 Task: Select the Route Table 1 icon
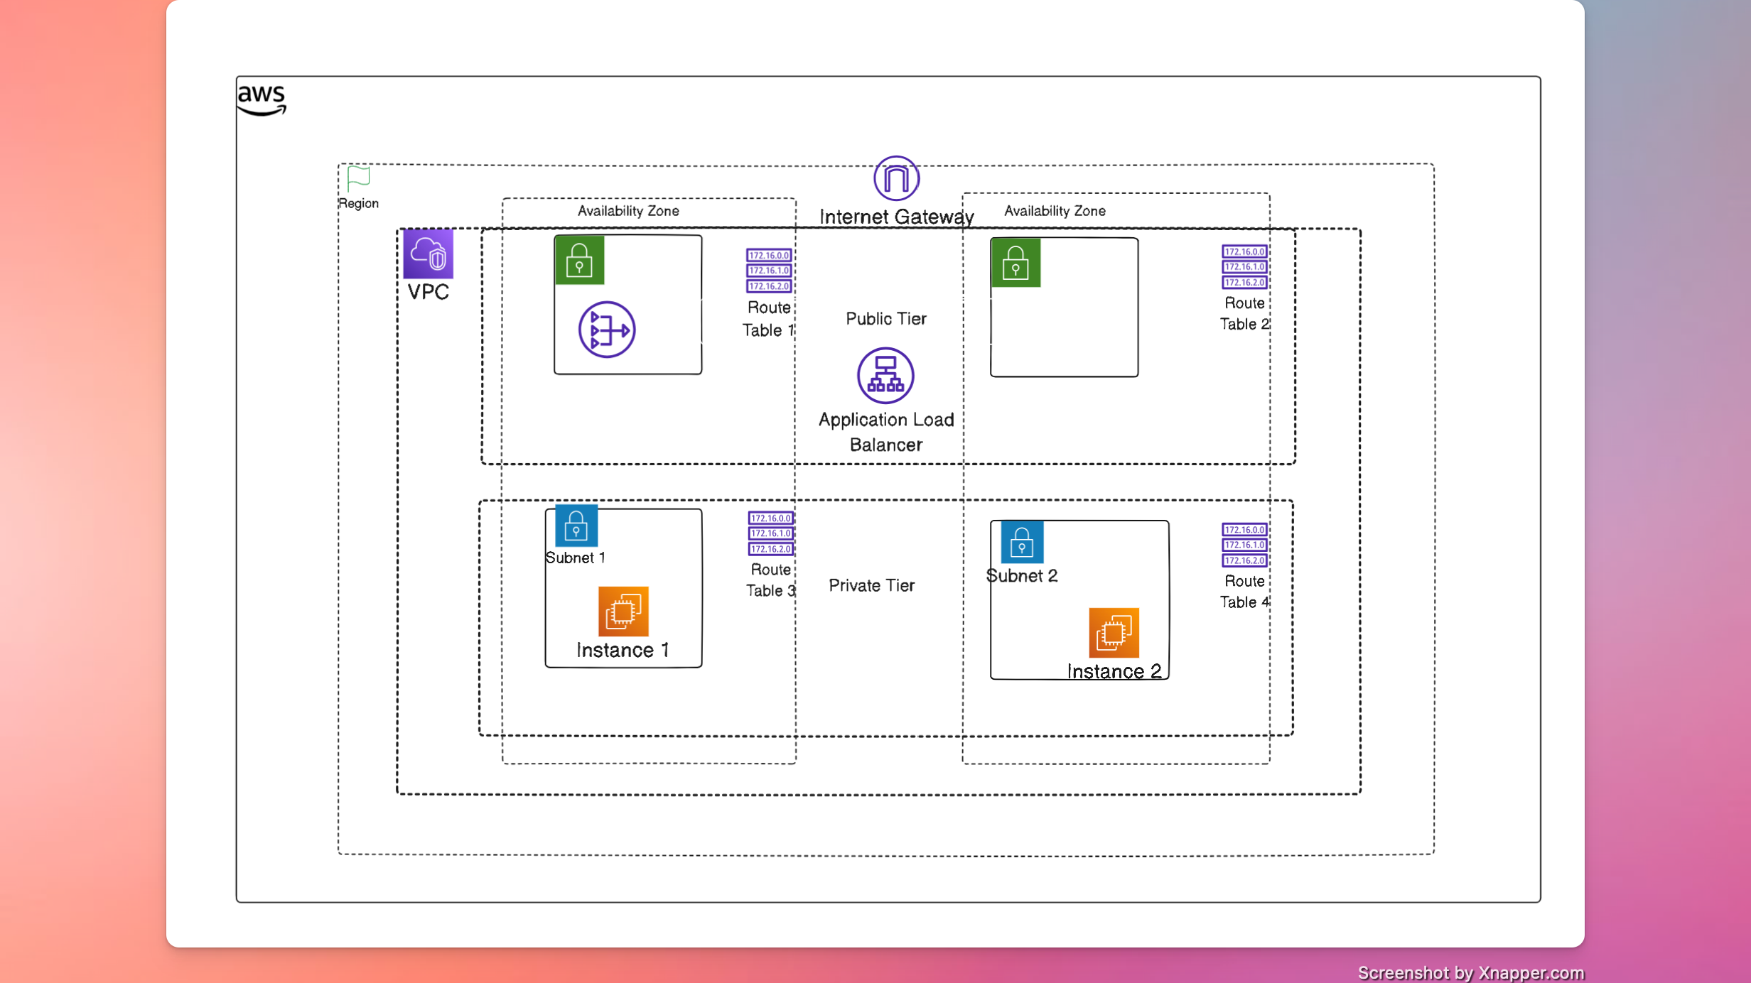pyautogui.click(x=769, y=271)
